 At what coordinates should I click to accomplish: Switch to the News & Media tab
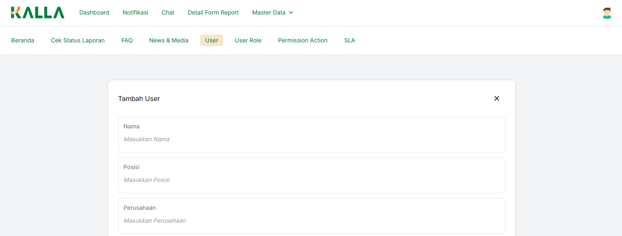169,40
